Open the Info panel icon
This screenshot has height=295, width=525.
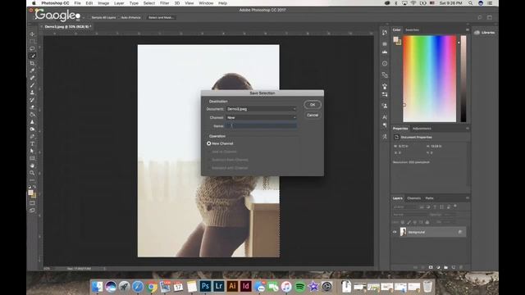click(x=385, y=63)
